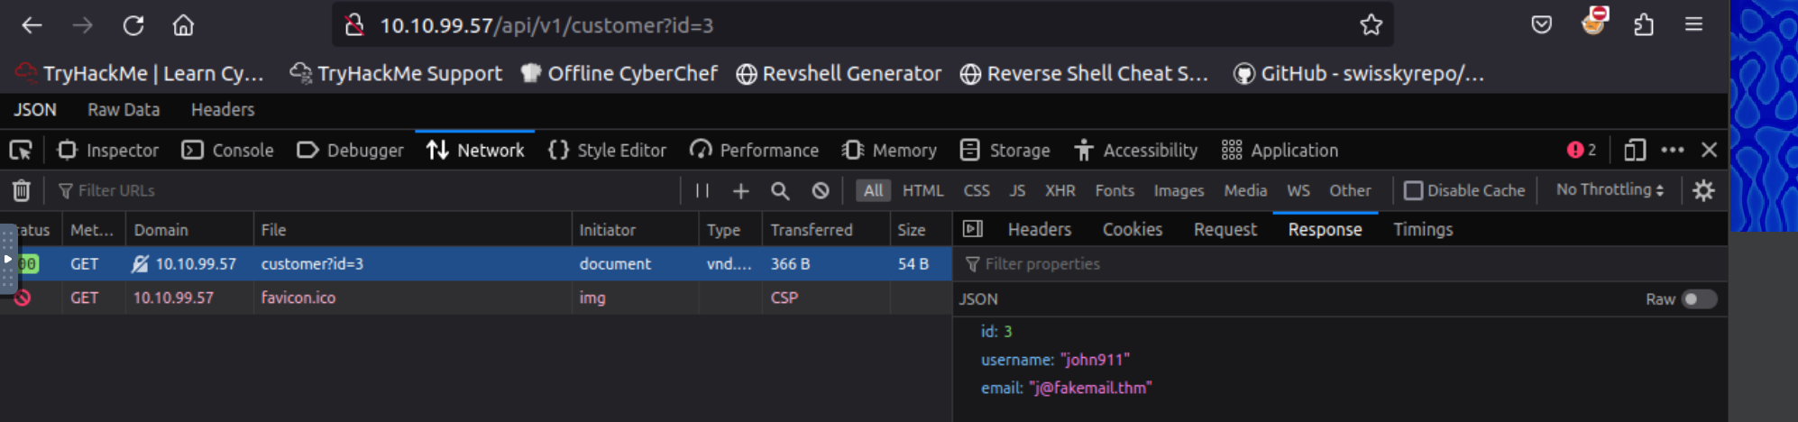This screenshot has width=1798, height=422.
Task: Clear the network log with trash icon
Action: pyautogui.click(x=22, y=191)
